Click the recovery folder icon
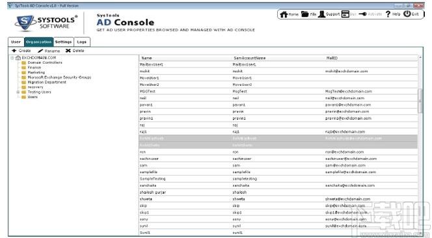Viewport: 432px width, 238px height. coord(24,87)
